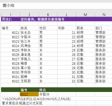Select column M header

[x=85, y=15]
